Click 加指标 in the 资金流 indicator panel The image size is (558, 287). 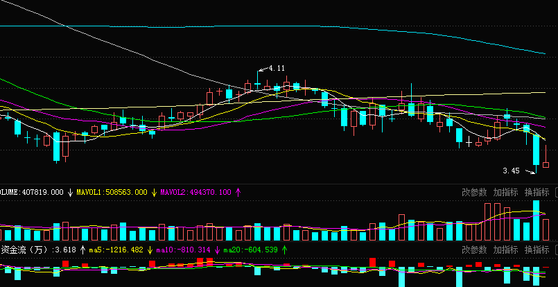[x=505, y=250]
